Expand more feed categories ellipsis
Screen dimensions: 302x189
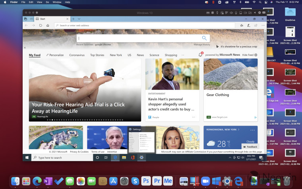183,55
